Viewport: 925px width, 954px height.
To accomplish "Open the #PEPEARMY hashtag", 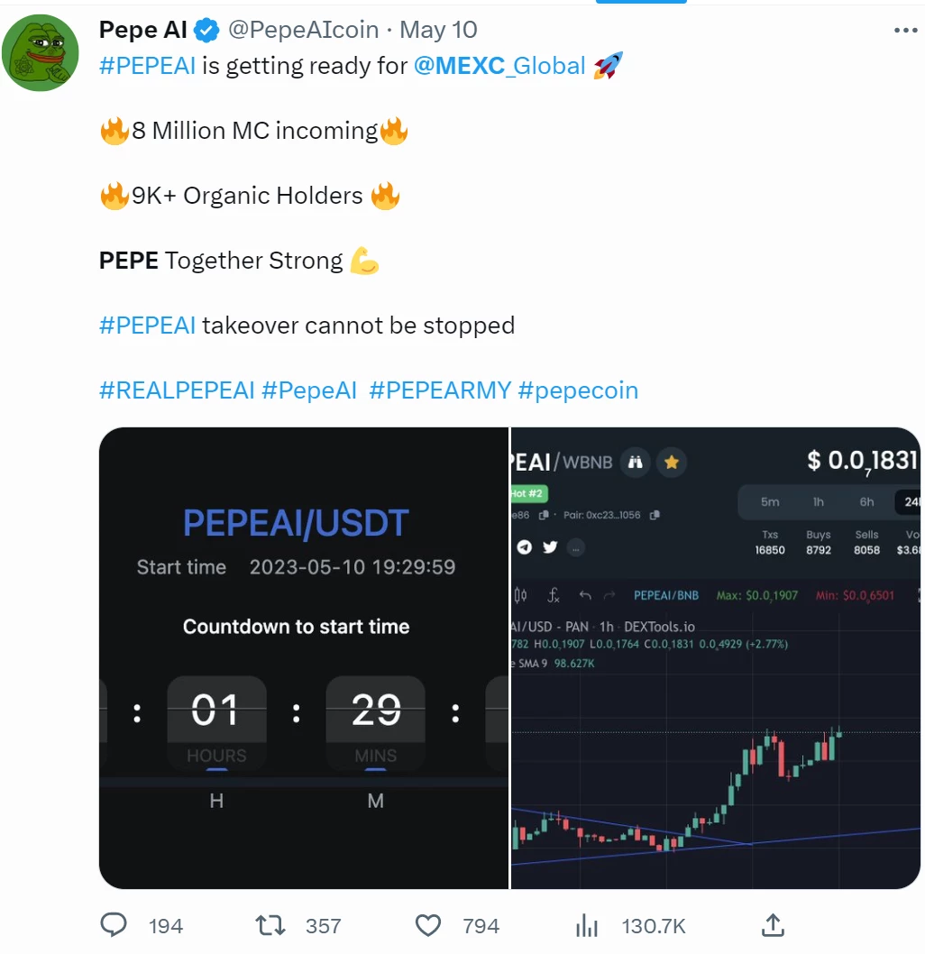I will (x=440, y=390).
